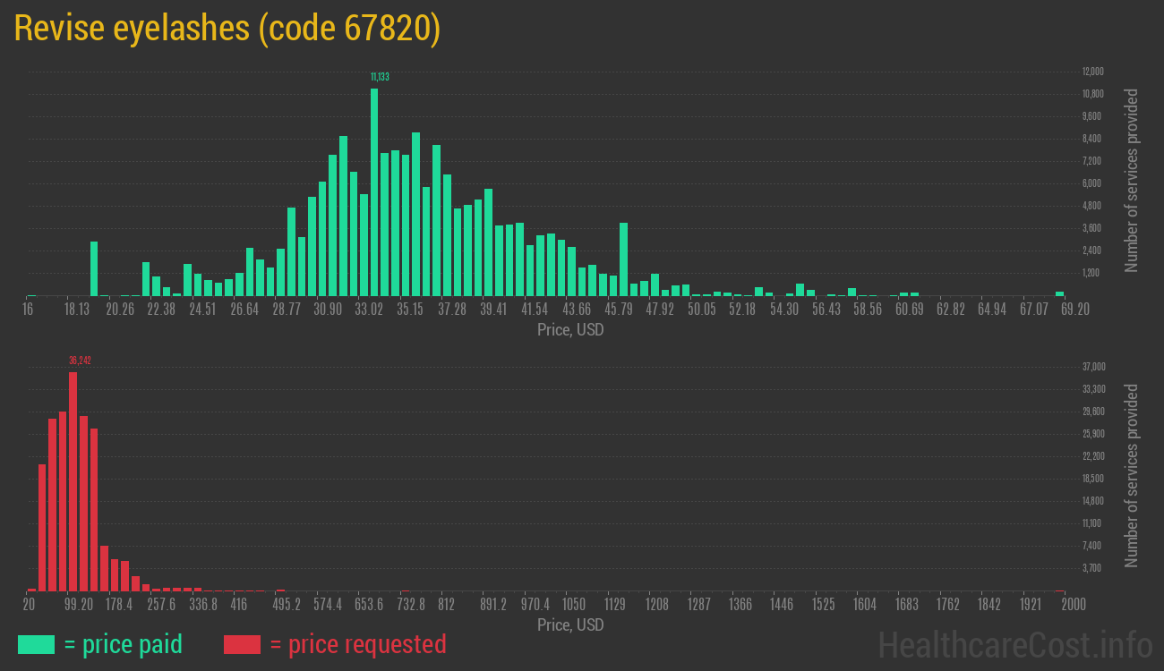
Task: Select the "= price requested" legend text
Action: click(357, 644)
